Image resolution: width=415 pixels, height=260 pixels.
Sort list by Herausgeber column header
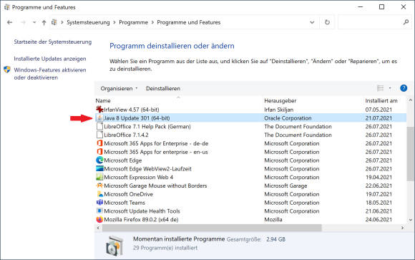(280, 101)
